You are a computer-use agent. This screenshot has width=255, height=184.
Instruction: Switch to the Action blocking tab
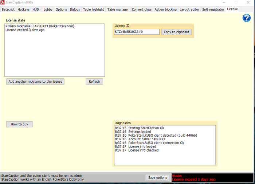165,9
